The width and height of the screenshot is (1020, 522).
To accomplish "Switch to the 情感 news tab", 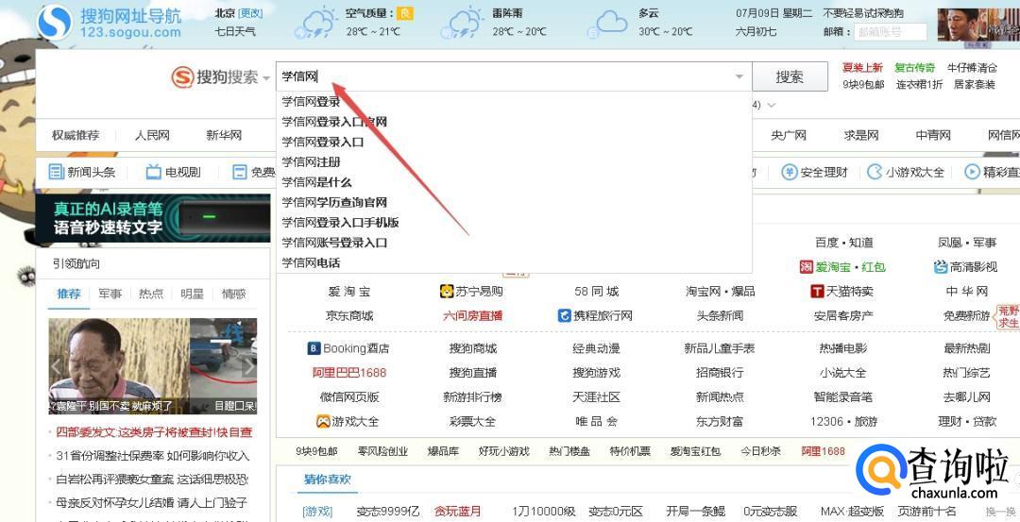I will pos(233,294).
